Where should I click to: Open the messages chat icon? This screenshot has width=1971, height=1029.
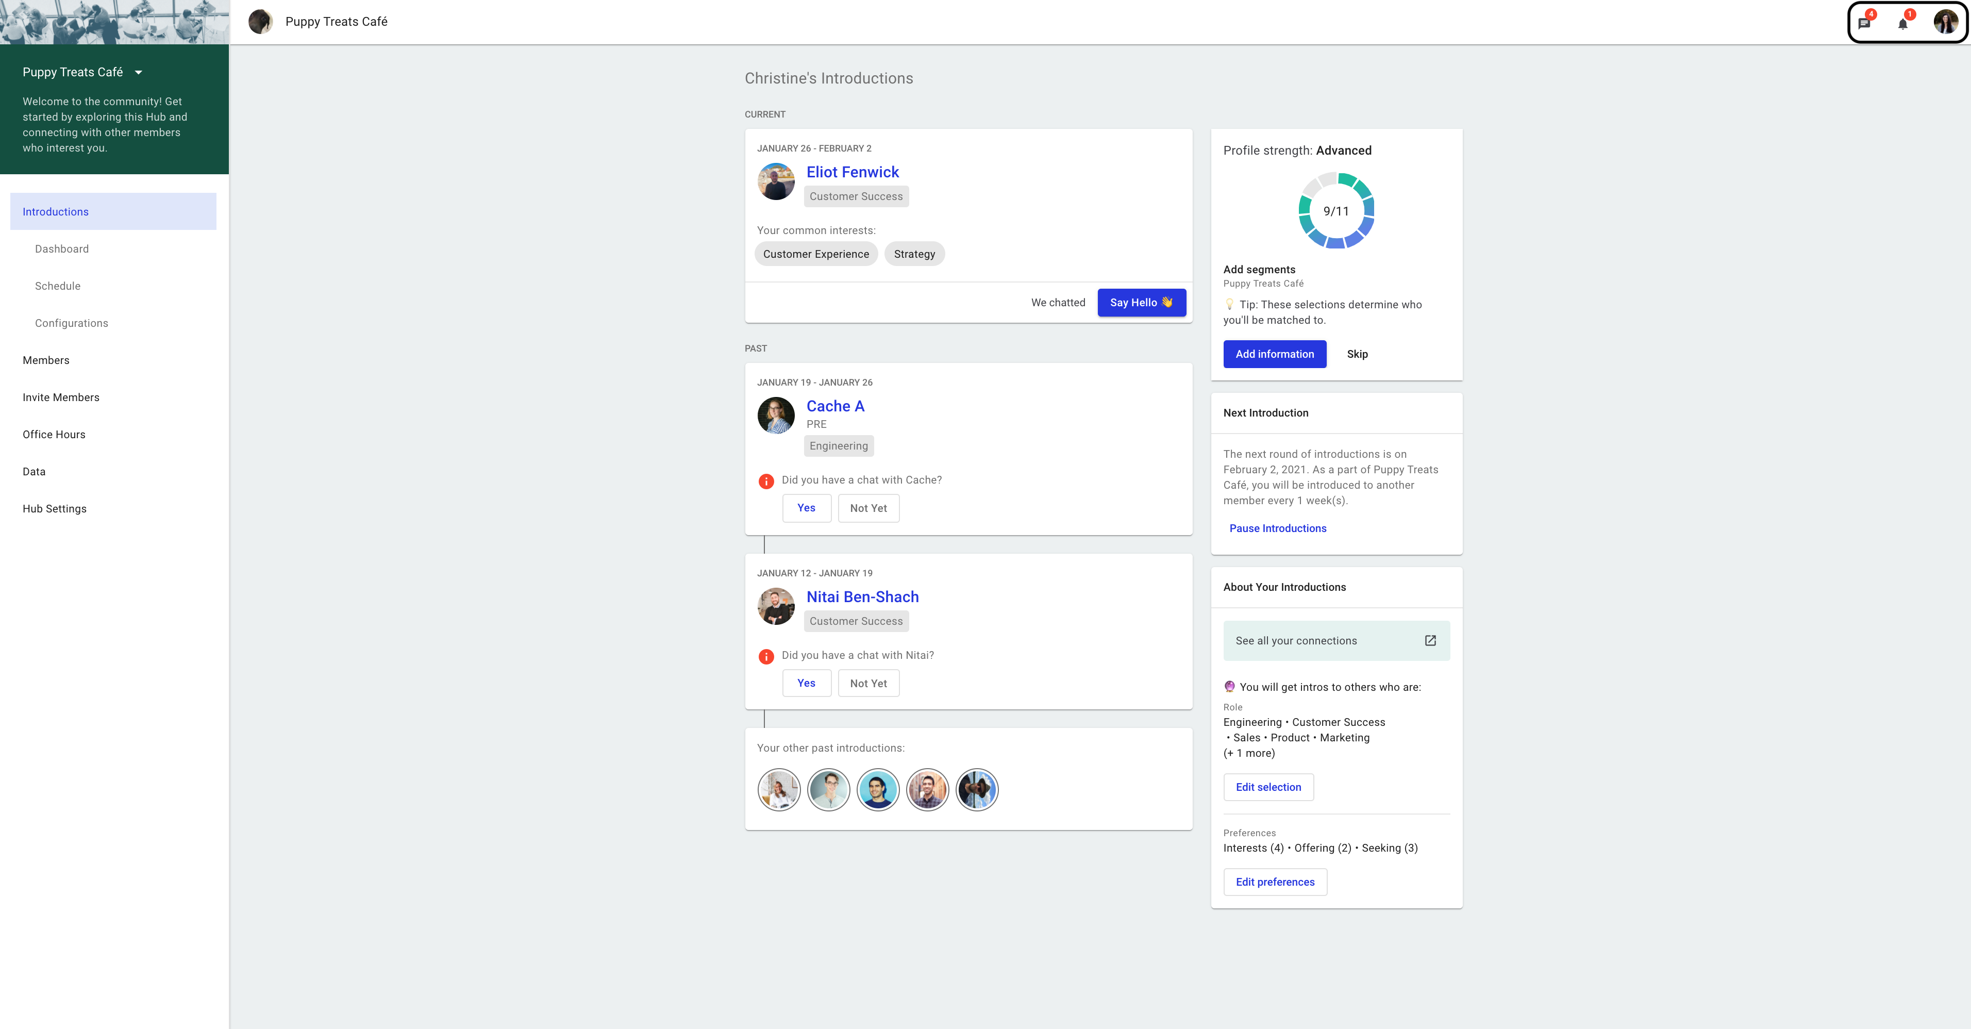click(x=1865, y=23)
